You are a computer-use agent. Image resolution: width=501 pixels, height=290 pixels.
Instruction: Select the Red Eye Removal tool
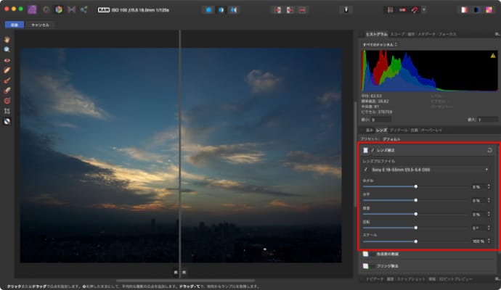7,59
